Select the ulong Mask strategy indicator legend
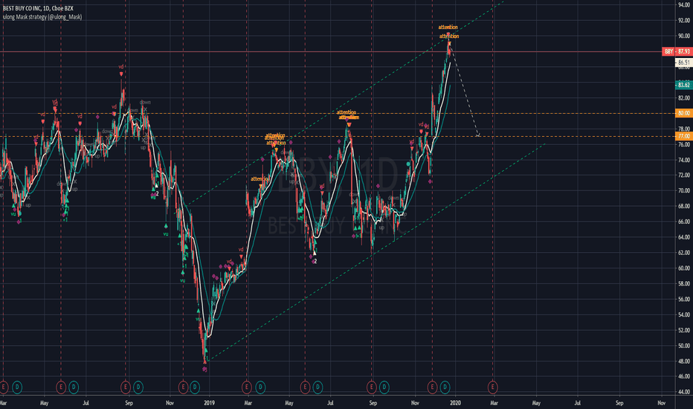Screen dimensions: 693x409 tap(42, 17)
